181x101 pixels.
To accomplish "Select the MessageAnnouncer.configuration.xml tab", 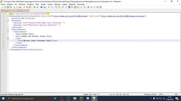I will 14,11.
